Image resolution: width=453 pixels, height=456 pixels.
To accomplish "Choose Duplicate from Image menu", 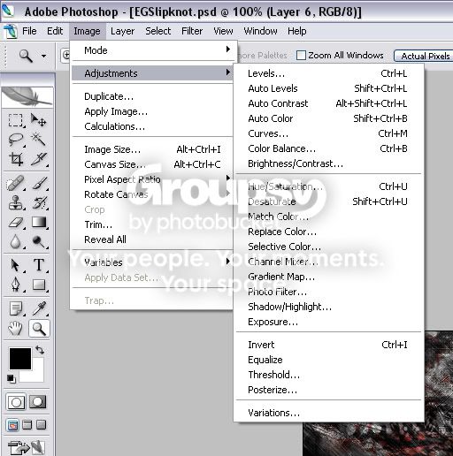I will pyautogui.click(x=152, y=96).
